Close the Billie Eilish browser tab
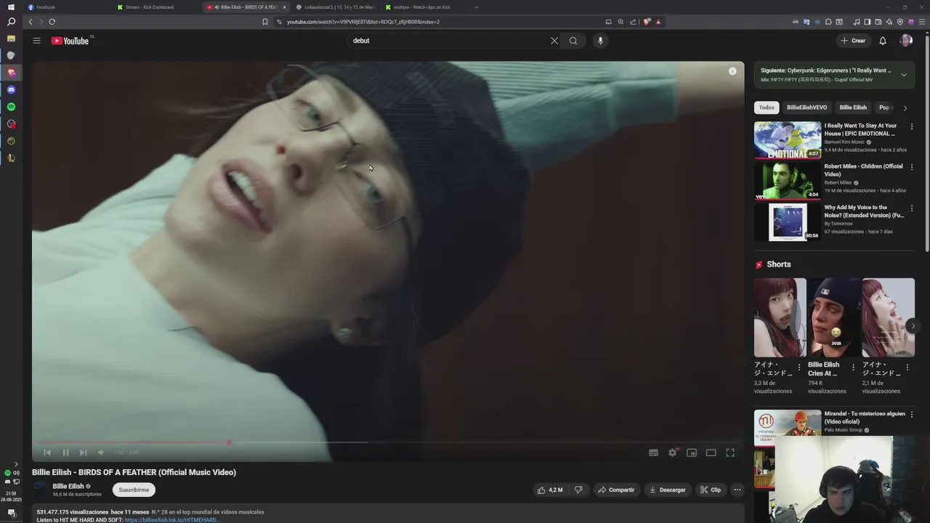 click(284, 7)
